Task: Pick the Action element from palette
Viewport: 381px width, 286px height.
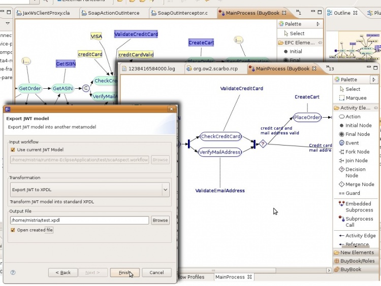Action: (x=353, y=117)
